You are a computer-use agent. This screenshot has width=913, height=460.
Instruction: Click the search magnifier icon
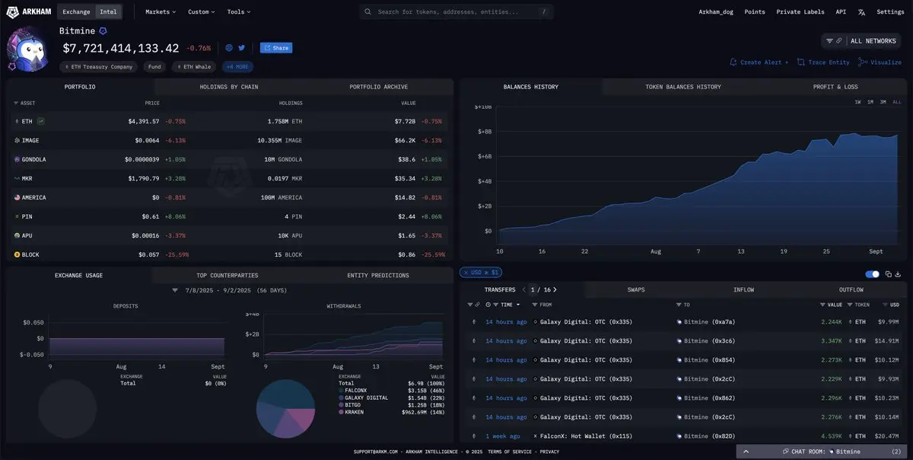coord(368,12)
